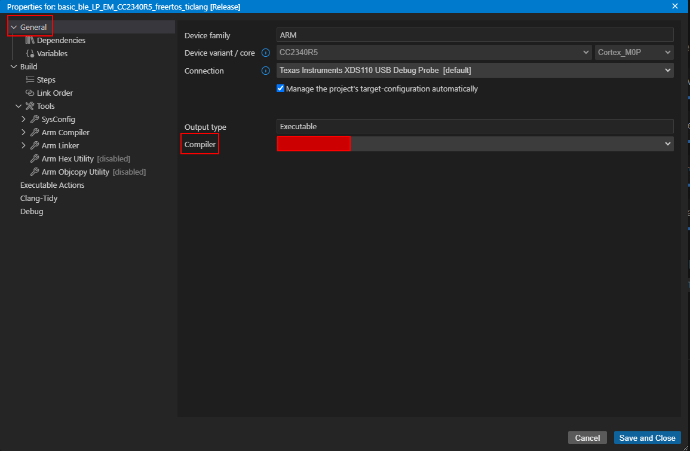690x451 pixels.
Task: Select Clang-Tidy in the sidebar
Action: [39, 198]
